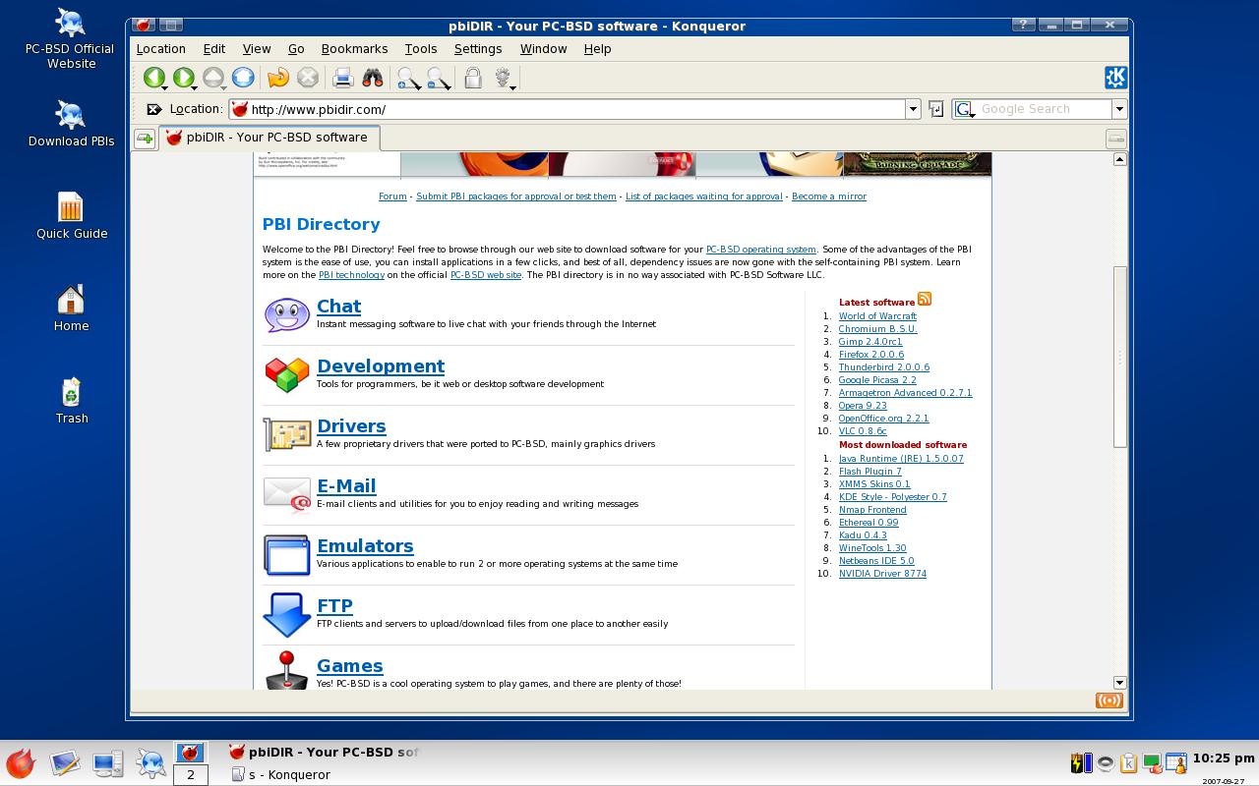Open the Settings menu
This screenshot has width=1259, height=786.
click(x=478, y=48)
